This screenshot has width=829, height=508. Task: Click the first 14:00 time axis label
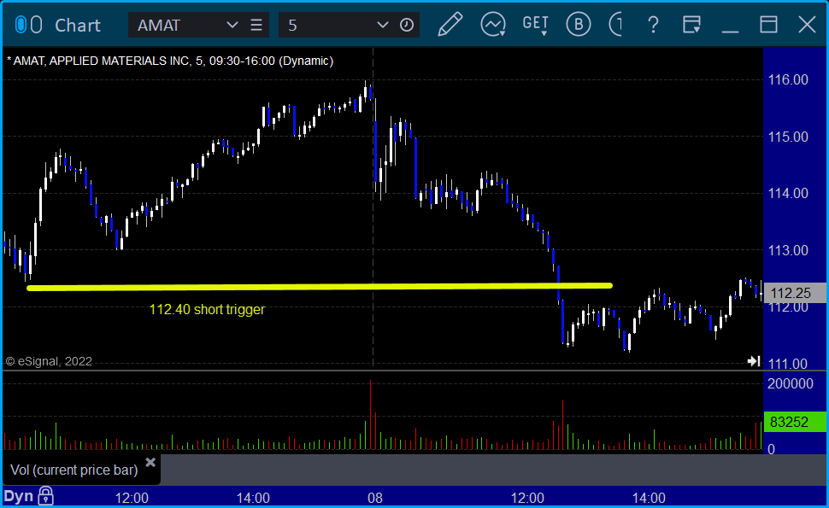click(x=253, y=498)
